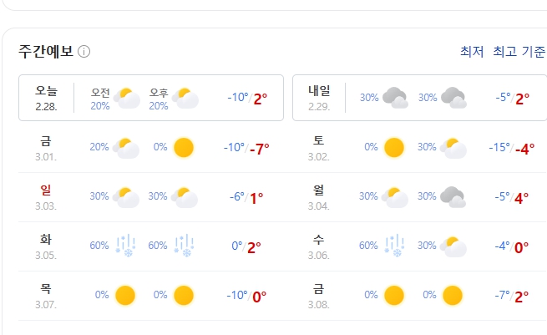Click the 일 3.03 day label
The height and width of the screenshot is (335, 547).
click(x=46, y=197)
